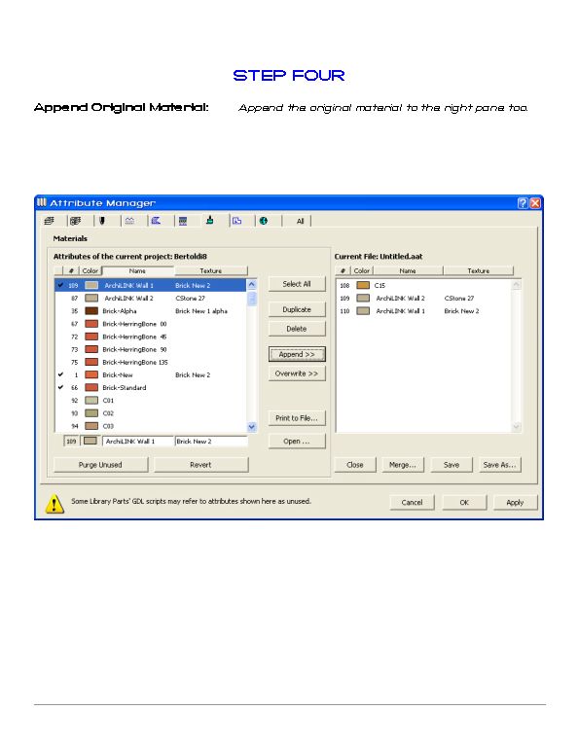Viewport: 578px width, 746px height.
Task: Click the Brick-Alpha dark brown swatch
Action: tap(91, 311)
